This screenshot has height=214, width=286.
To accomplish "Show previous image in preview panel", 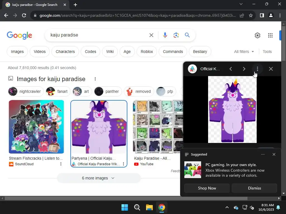I will pyautogui.click(x=231, y=69).
